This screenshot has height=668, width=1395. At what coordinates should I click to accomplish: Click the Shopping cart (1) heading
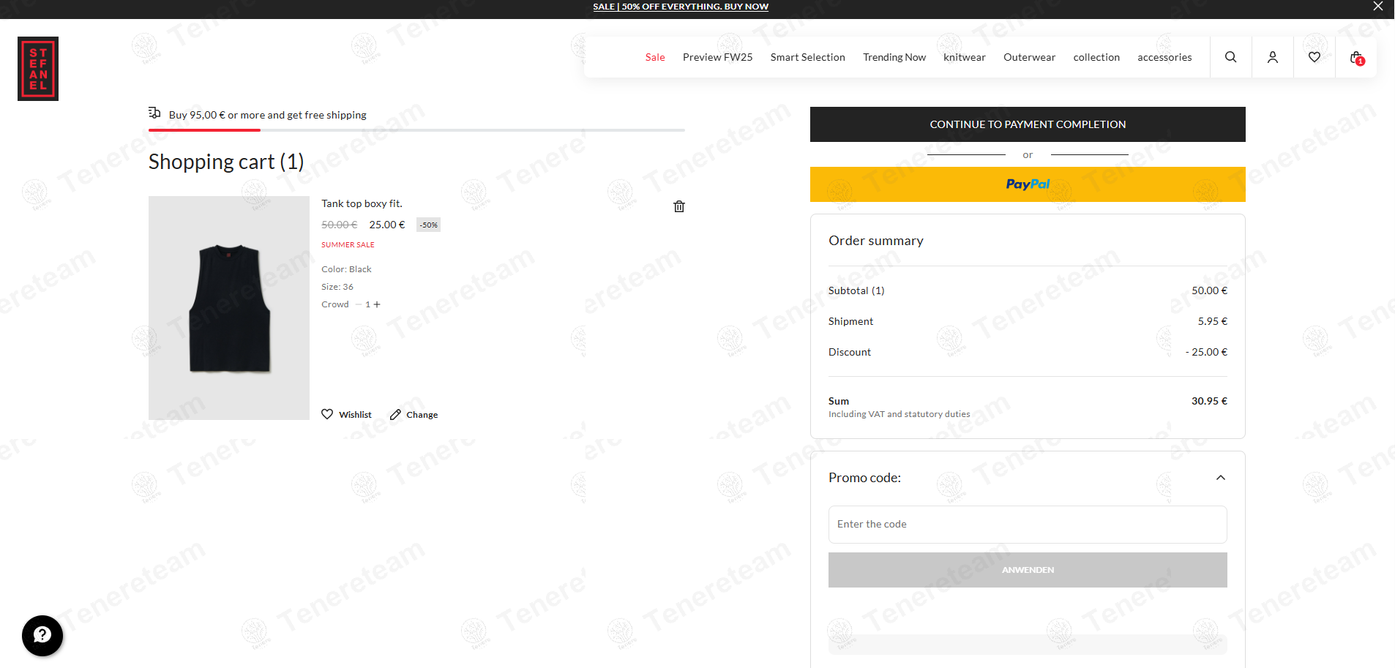point(226,162)
